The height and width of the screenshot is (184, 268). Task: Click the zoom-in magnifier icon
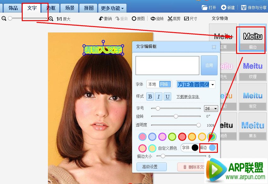51,19
